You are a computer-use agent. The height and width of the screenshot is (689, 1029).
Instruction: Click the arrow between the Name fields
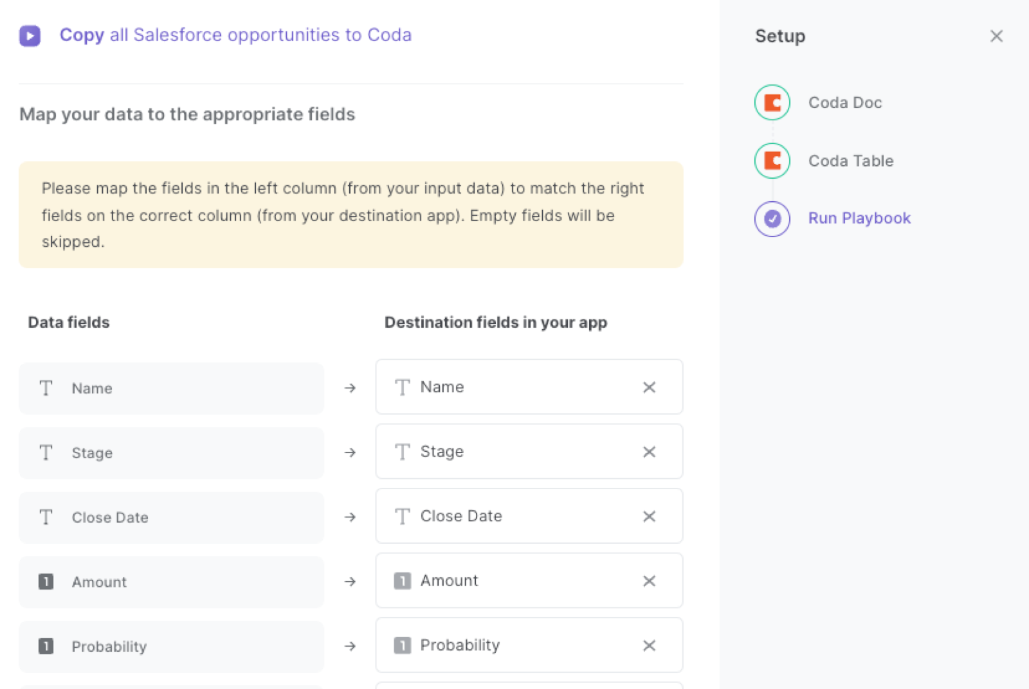point(350,388)
